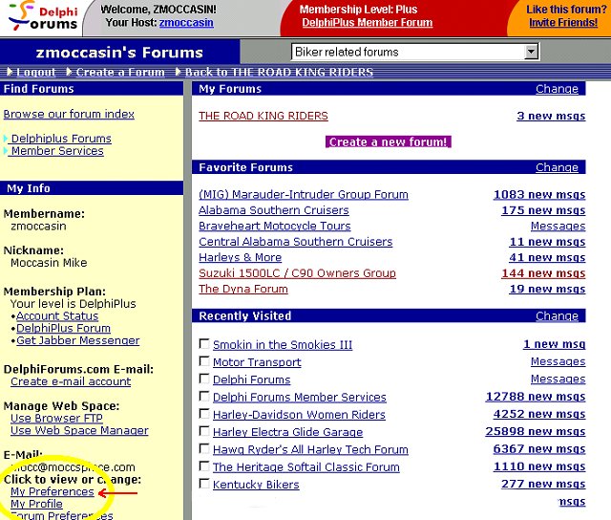Open the Harleys & More forum
This screenshot has width=611, height=520.
pyautogui.click(x=240, y=257)
